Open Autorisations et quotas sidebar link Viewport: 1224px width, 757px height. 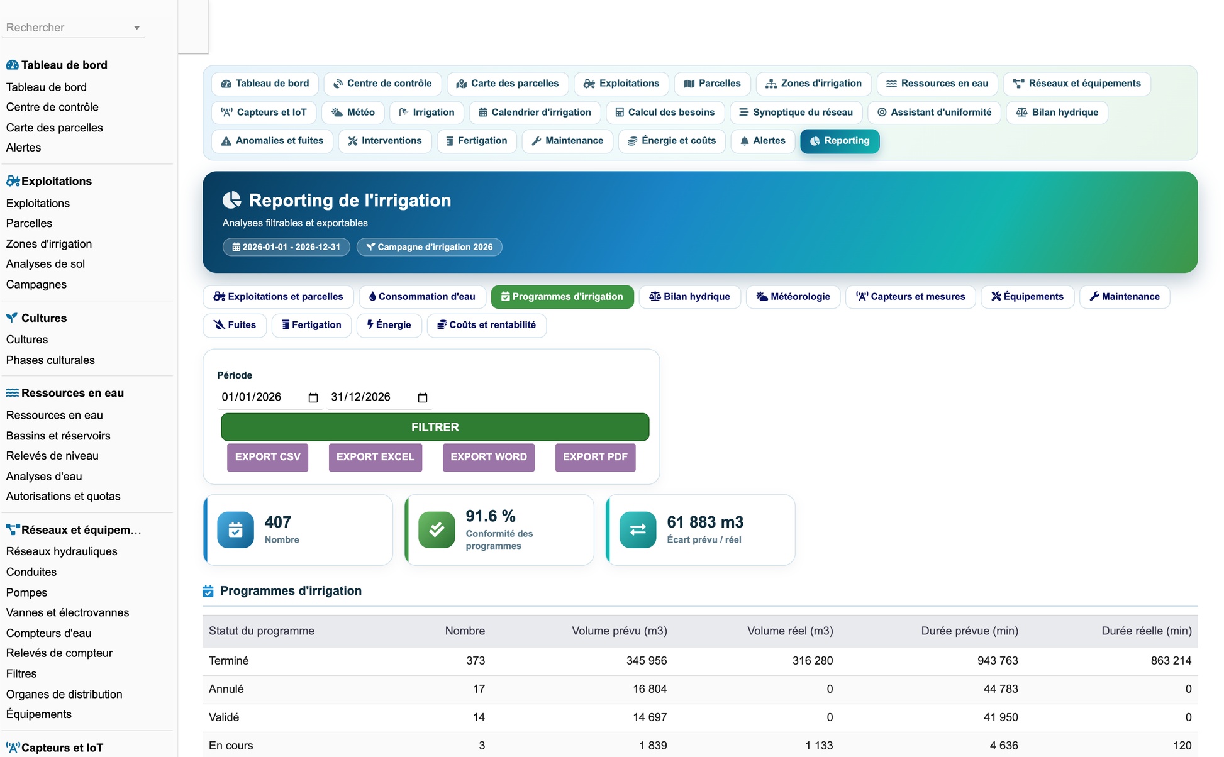(63, 497)
